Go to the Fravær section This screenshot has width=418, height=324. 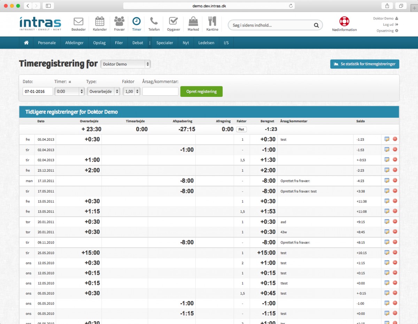(x=119, y=23)
